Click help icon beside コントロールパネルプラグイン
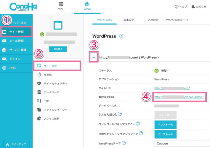210x148 pixels. pos(138,123)
